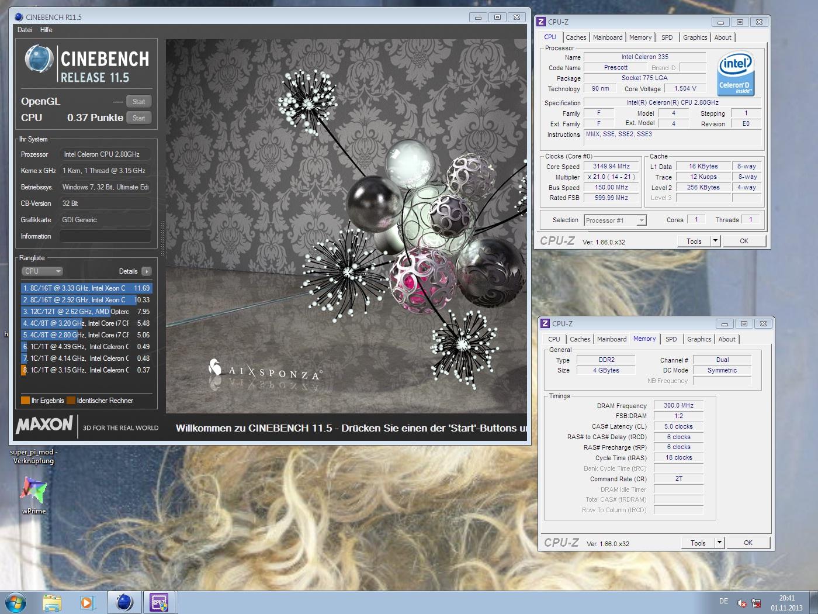
Task: Select SPD tab in upper CPU-Z window
Action: pos(667,37)
